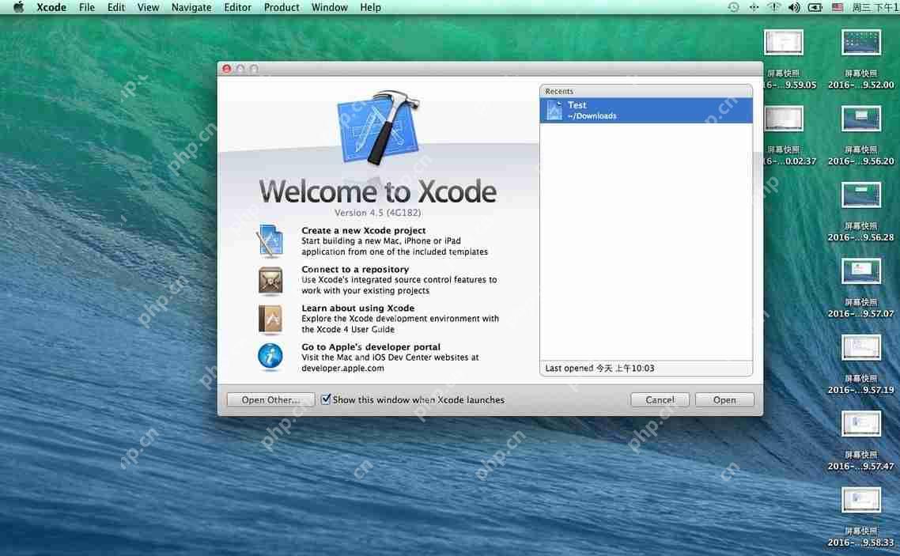Click the Test project icon in Recents

click(x=554, y=109)
